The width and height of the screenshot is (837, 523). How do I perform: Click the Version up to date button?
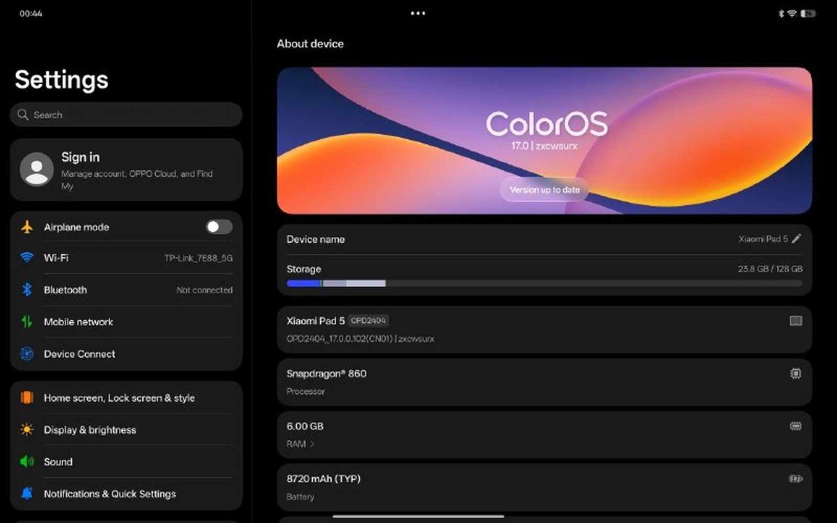tap(545, 189)
